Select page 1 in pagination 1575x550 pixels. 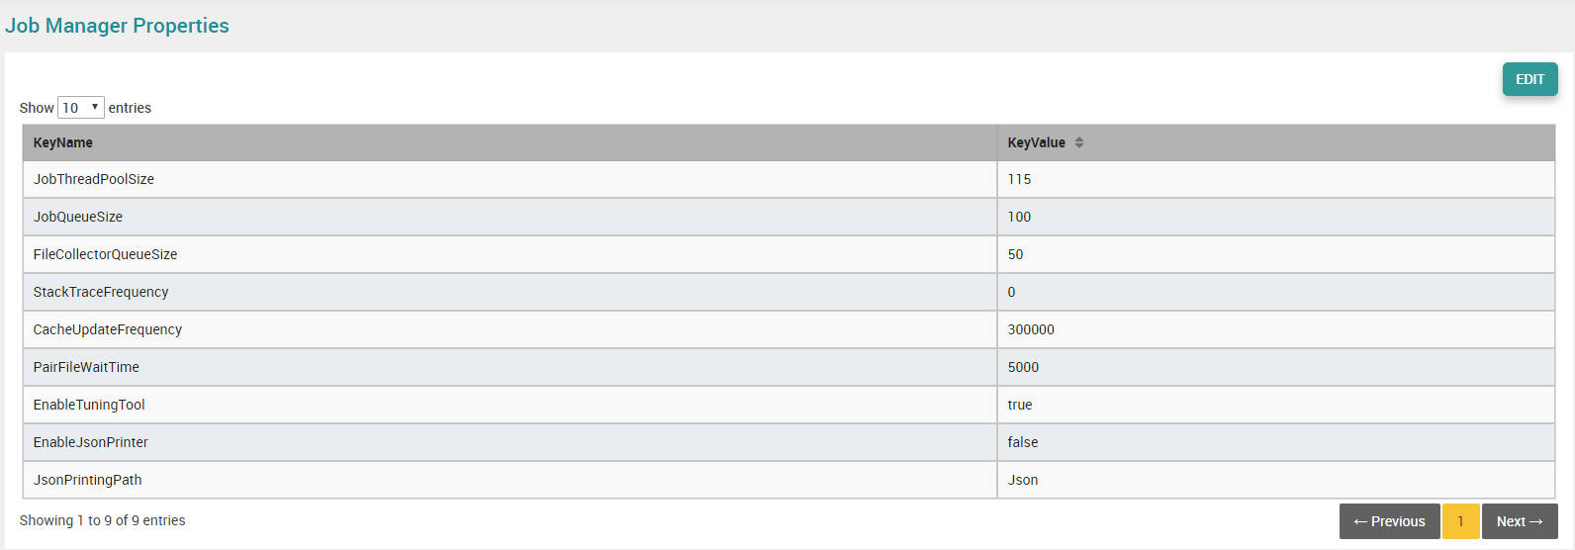pyautogui.click(x=1460, y=521)
